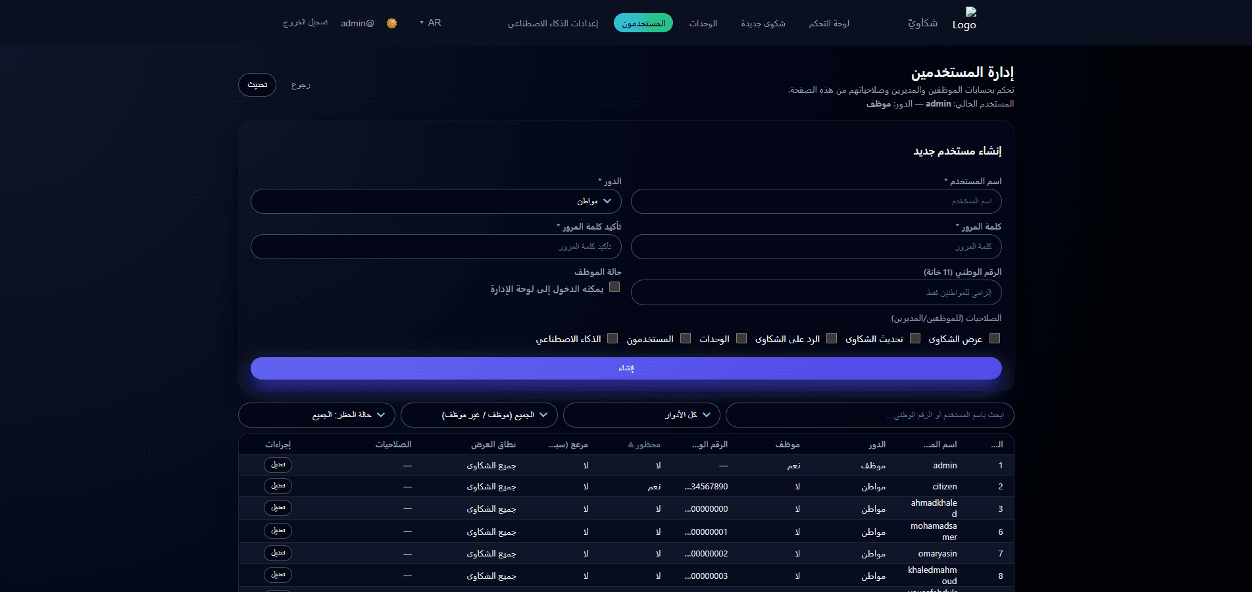Open the شكوى جديدة page

coord(763,22)
